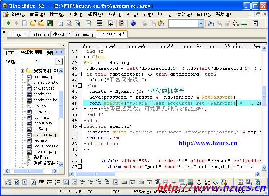Click the Bold HTML tag icon

tap(17, 182)
